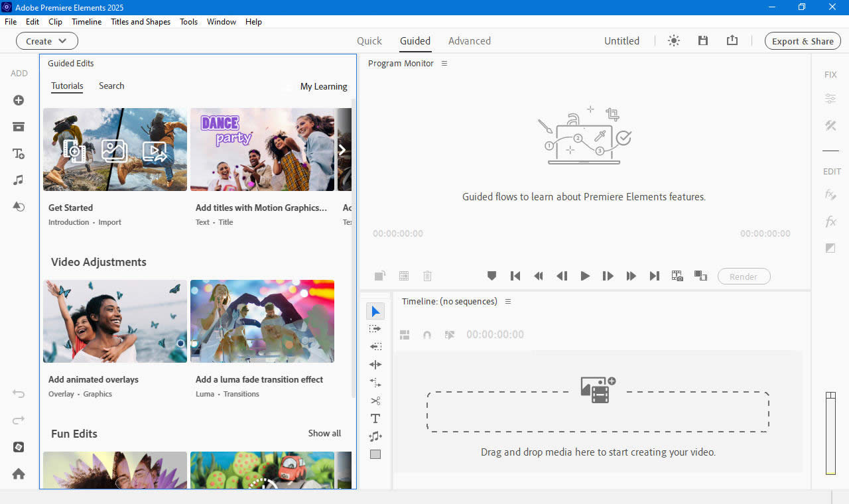Open the Titles and Shapes menu
This screenshot has height=504, width=849.
[141, 22]
